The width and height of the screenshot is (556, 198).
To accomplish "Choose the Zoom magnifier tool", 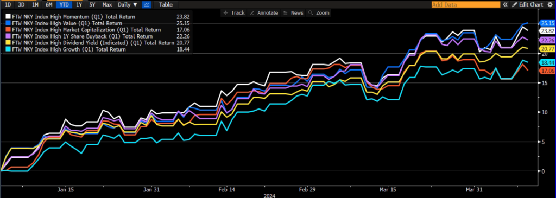I will pos(319,13).
